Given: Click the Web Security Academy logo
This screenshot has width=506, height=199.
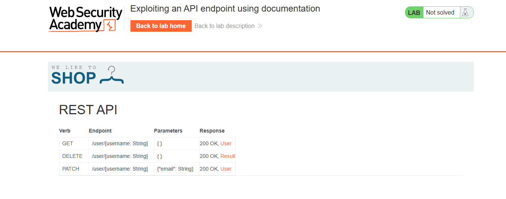Looking at the screenshot, I should (x=86, y=19).
